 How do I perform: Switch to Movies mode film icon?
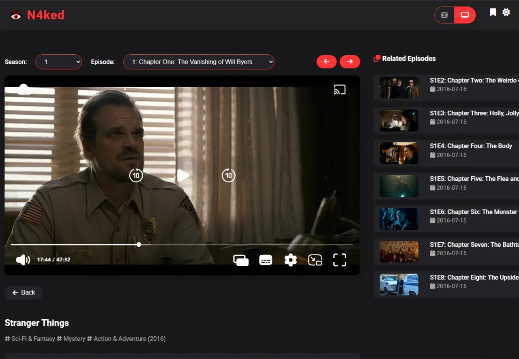[444, 15]
